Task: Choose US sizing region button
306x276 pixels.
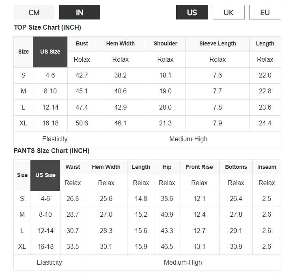Action: [192, 12]
